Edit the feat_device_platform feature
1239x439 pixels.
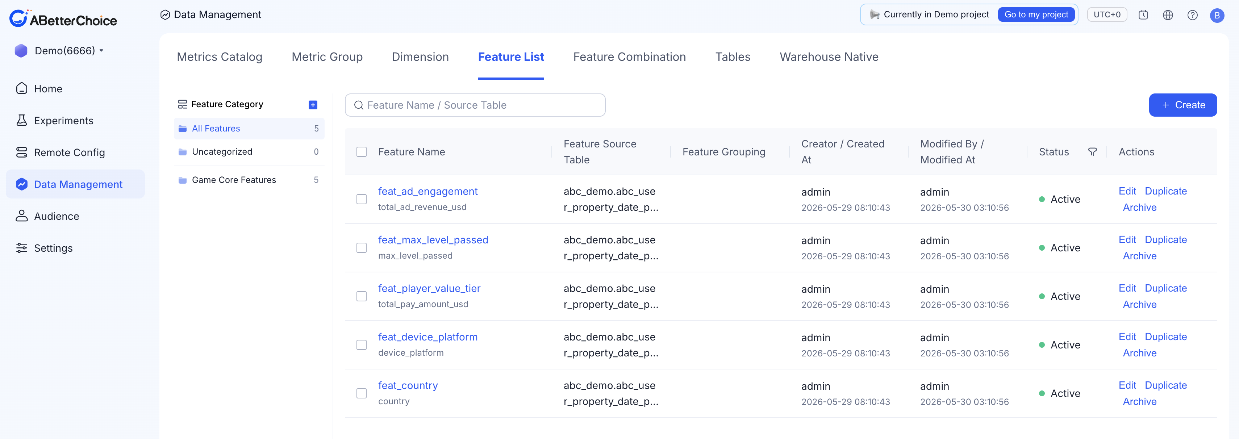click(1127, 336)
